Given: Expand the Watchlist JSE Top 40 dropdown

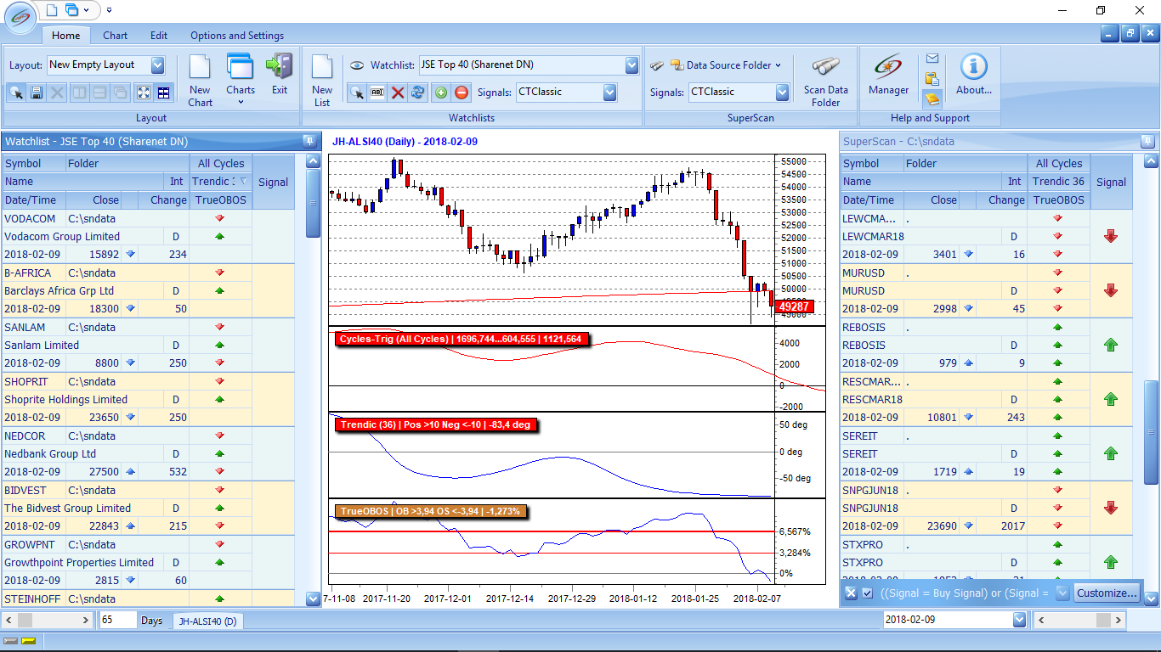Looking at the screenshot, I should [x=631, y=65].
